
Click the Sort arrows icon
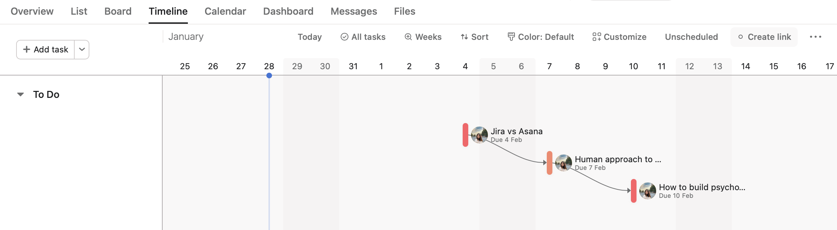[464, 37]
